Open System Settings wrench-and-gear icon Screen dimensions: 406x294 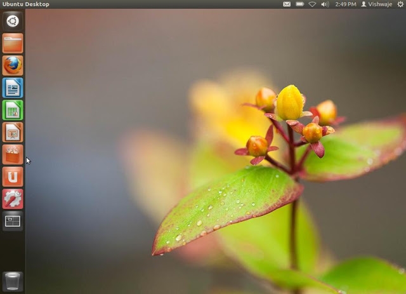[12, 199]
